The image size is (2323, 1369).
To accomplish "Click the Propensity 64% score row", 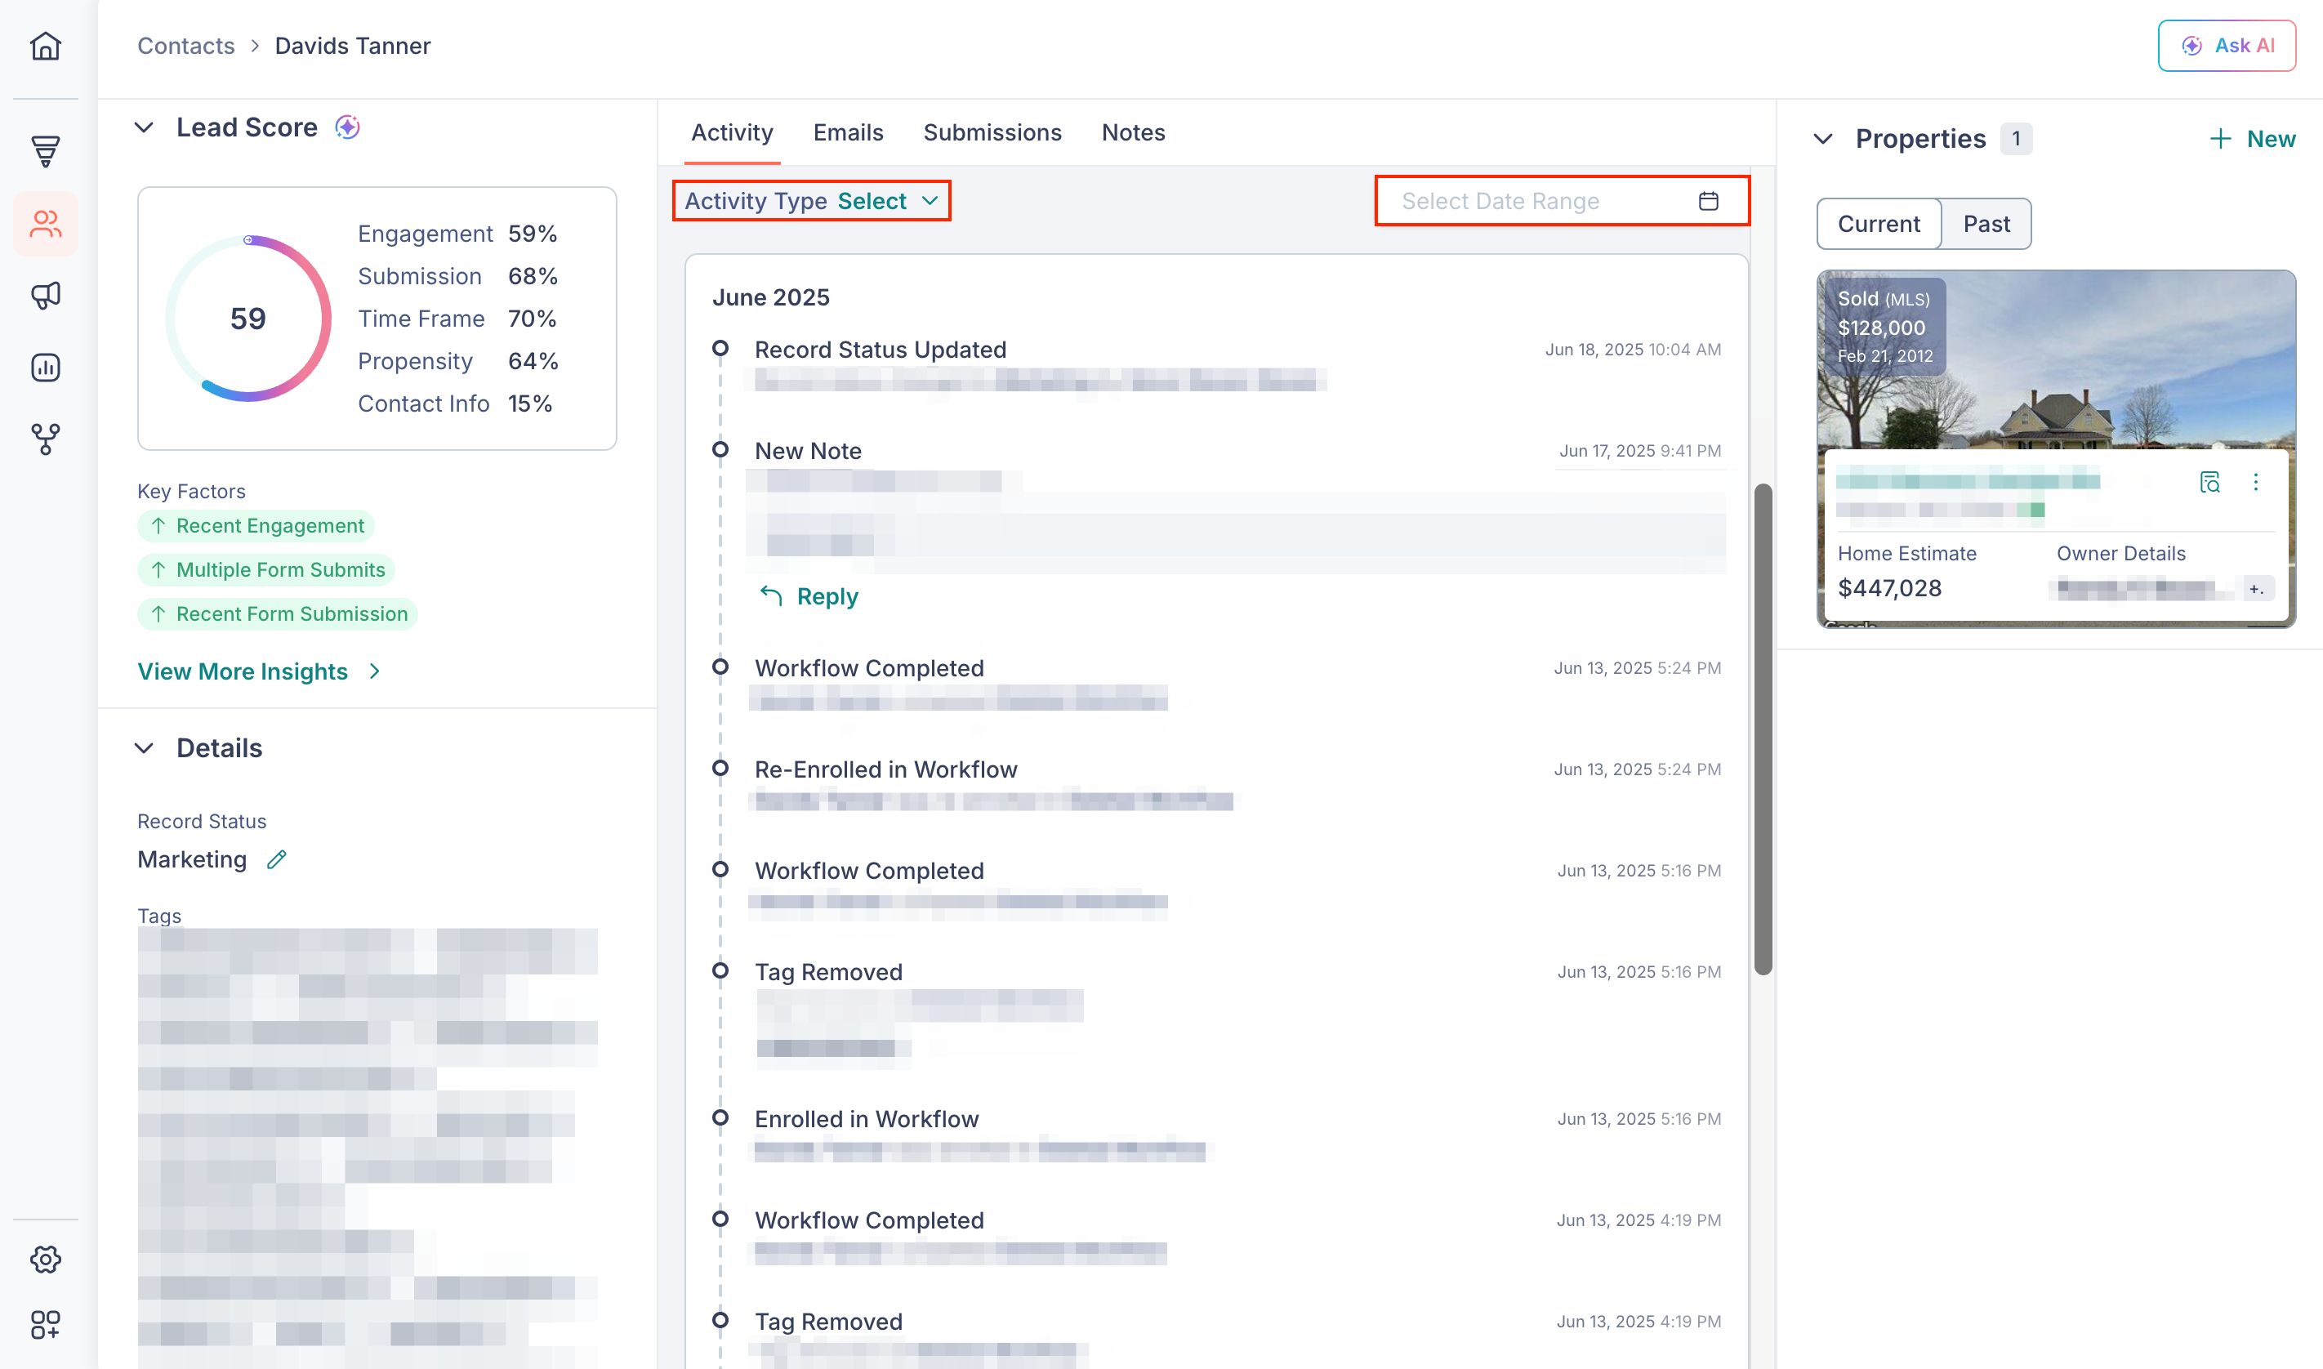I will (x=457, y=362).
